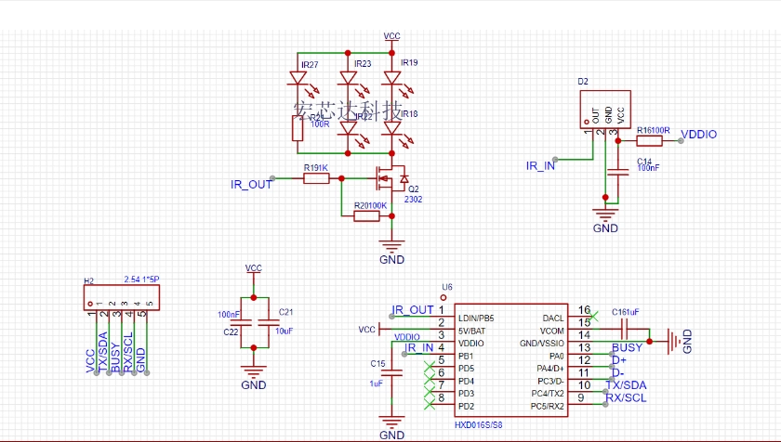The image size is (781, 442).
Task: Click the IR_OUT net label by R19
Action: coord(251,184)
